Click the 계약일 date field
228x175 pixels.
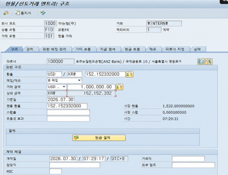point(63,159)
